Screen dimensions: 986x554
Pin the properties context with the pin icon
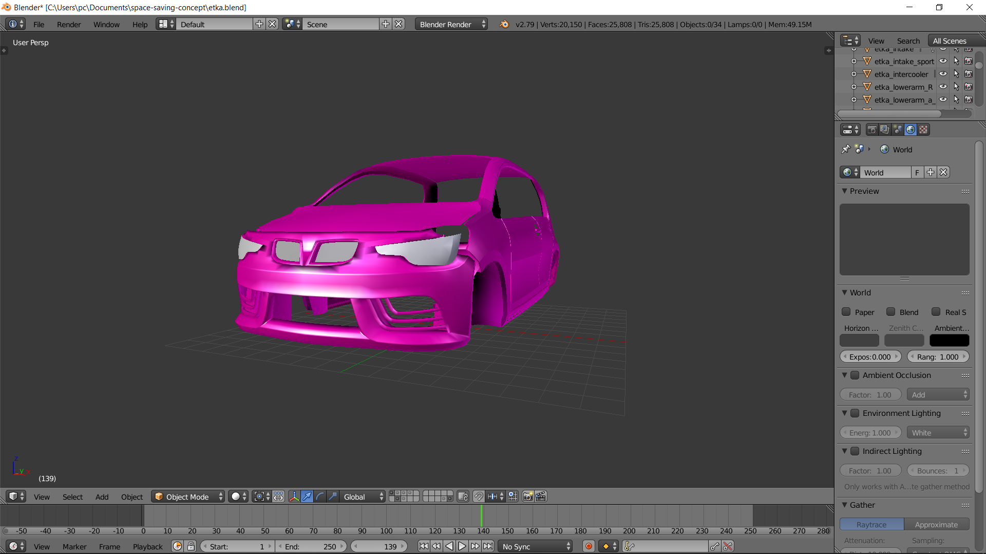pos(846,149)
